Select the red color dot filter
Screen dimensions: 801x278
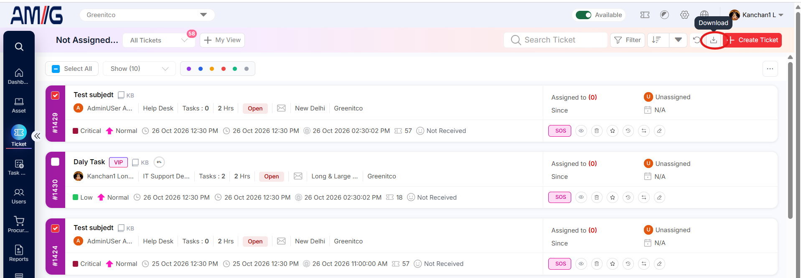[x=224, y=69]
